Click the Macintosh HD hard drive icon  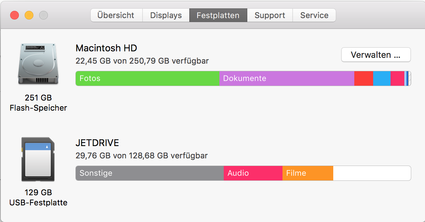tap(38, 64)
